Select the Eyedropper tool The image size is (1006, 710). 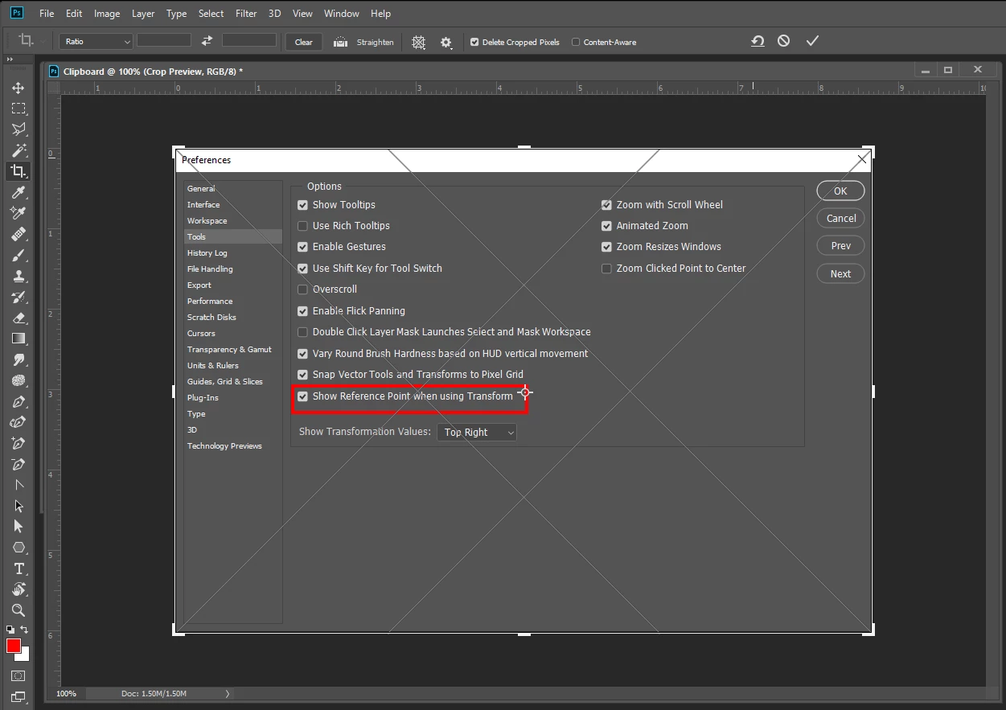coord(18,192)
